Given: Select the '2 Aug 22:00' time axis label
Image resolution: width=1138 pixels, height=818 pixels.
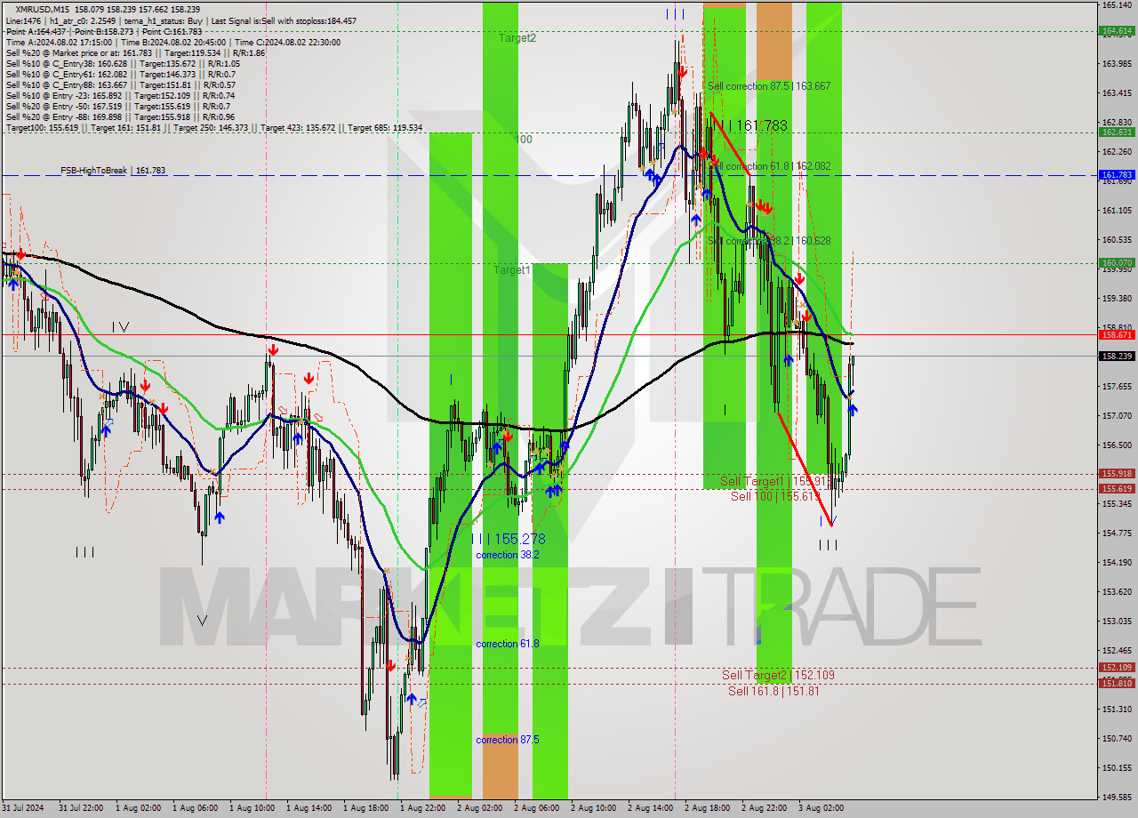Looking at the screenshot, I should point(764,808).
